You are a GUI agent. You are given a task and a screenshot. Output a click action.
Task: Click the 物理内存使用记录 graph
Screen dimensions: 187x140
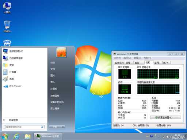point(158,89)
